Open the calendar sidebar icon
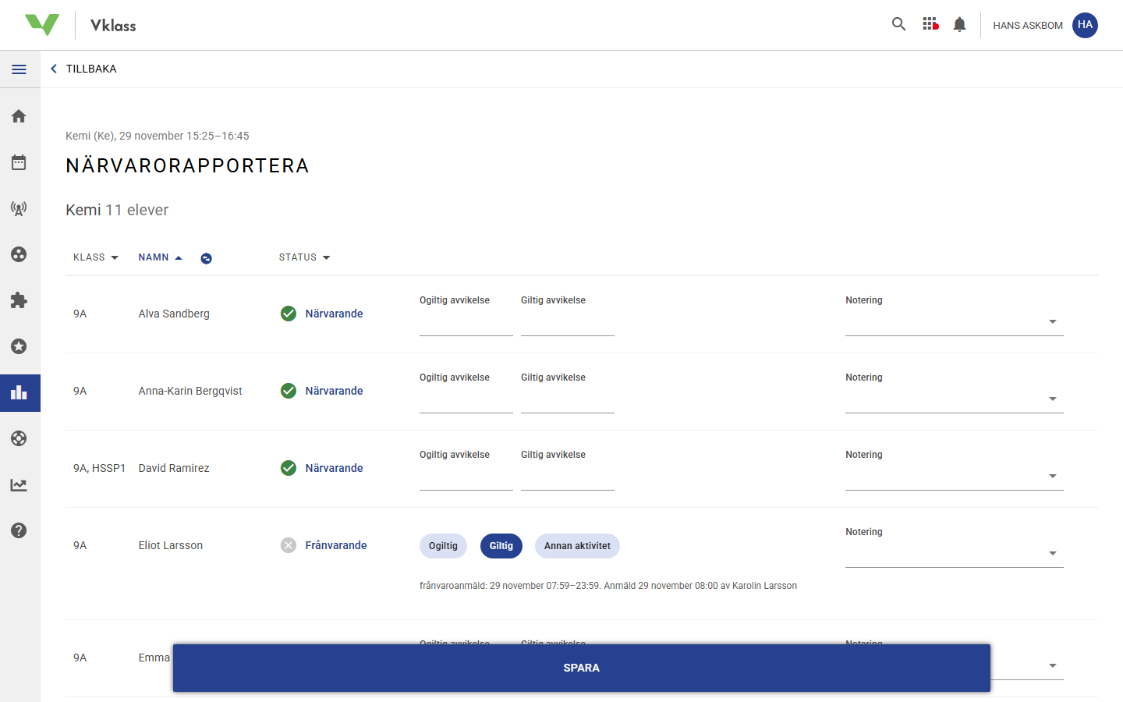The height and width of the screenshot is (702, 1123). [19, 162]
